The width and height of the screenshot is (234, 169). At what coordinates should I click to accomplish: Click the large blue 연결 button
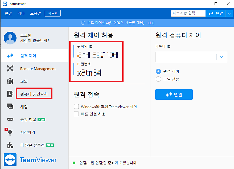[174, 94]
